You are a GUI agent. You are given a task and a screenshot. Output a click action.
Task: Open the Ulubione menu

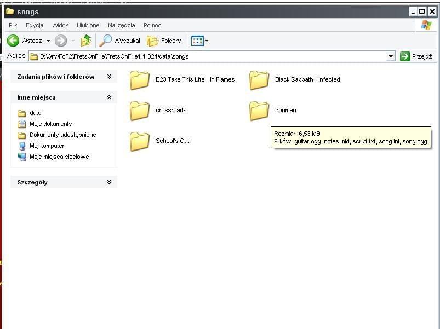coord(88,25)
